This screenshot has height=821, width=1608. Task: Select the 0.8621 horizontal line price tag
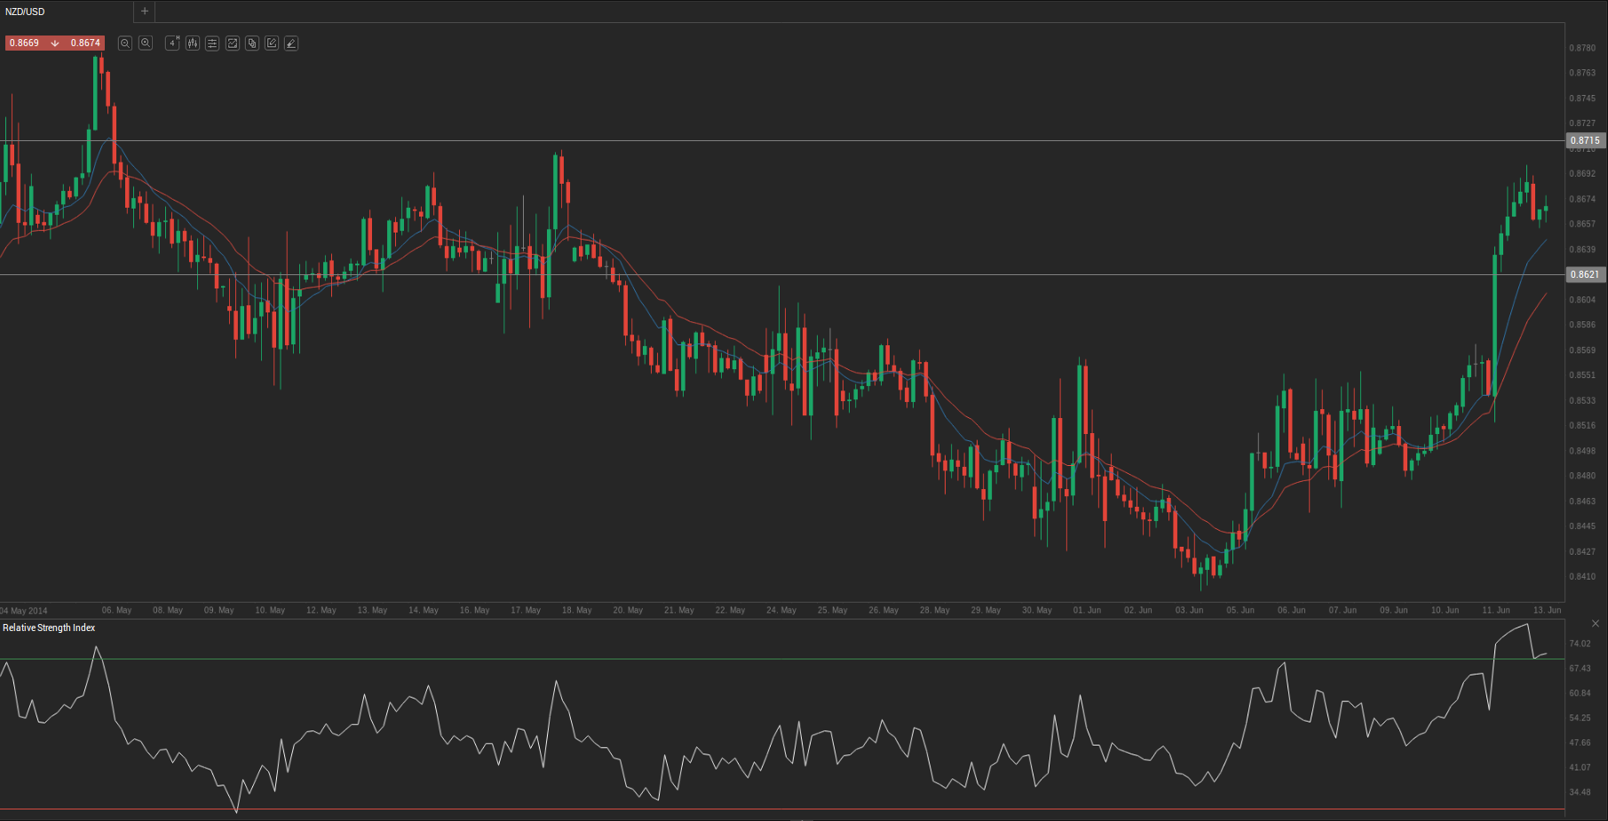[1585, 274]
